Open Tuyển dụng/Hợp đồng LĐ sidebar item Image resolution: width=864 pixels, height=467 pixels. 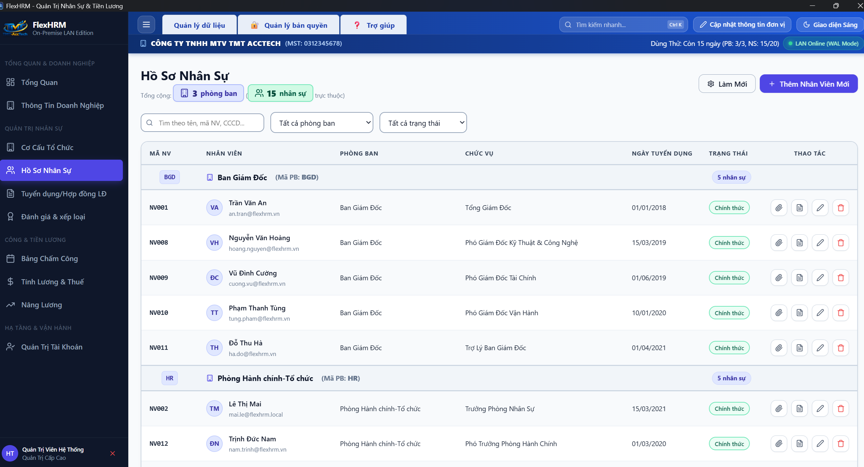tap(61, 194)
